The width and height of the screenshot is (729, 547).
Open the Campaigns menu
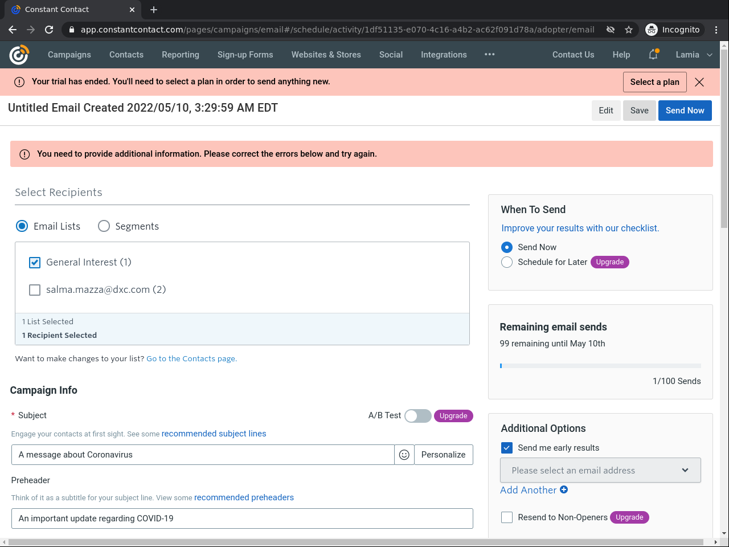click(x=69, y=55)
